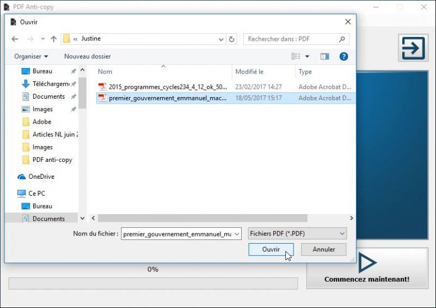Open Téléchargements in the navigation pane
436x308 pixels.
(46, 84)
